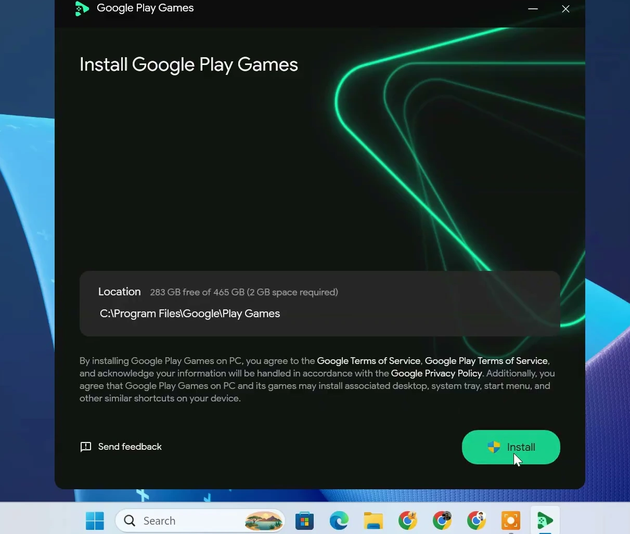Click the Google Play Games logo in title bar
The image size is (630, 534).
point(82,8)
